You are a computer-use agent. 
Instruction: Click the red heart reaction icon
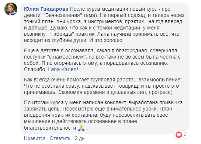point(179,135)
